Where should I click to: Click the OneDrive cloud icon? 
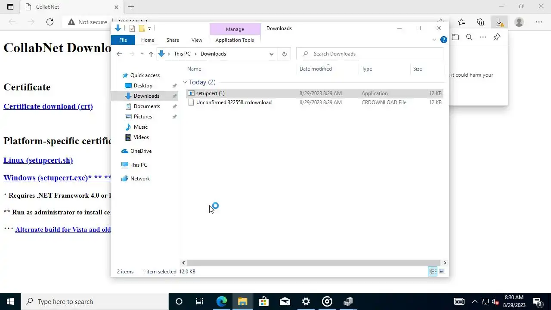[x=125, y=151]
